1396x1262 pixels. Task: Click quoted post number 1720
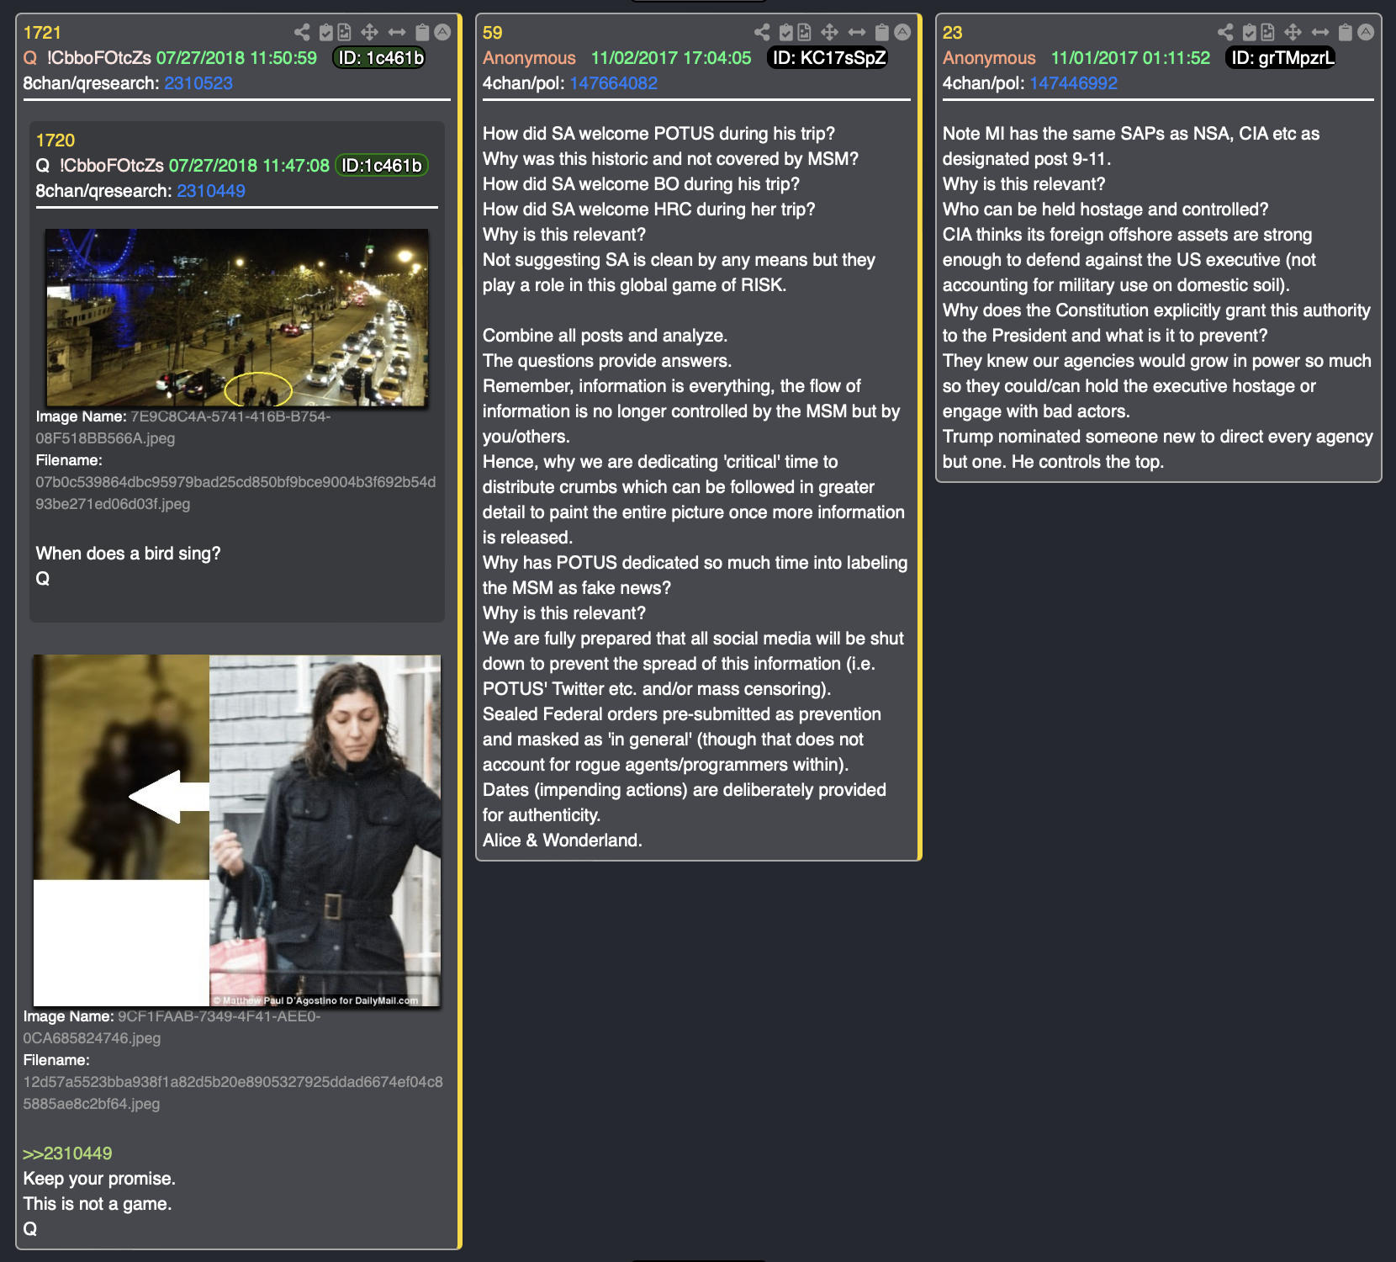56,141
